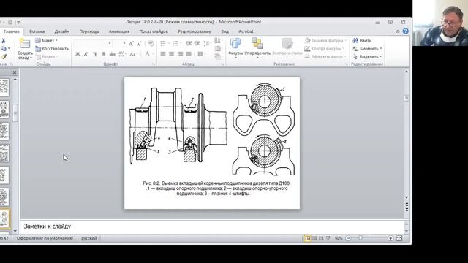Toggle italic formatting К
This screenshot has width=468, height=263.
pyautogui.click(x=86, y=54)
